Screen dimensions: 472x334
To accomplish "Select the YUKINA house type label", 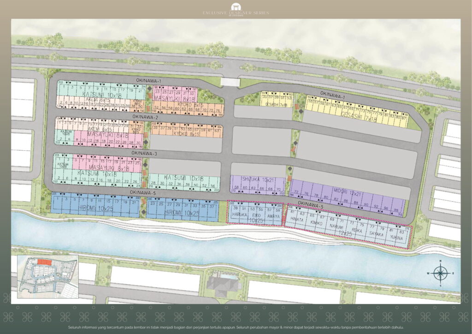I will 396,238.
